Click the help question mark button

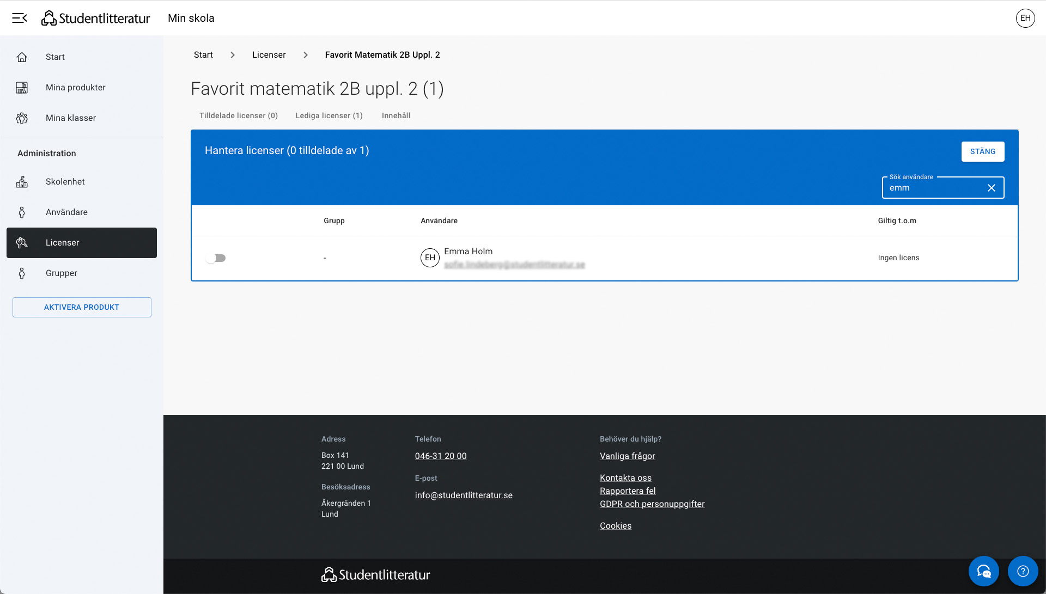[1023, 571]
